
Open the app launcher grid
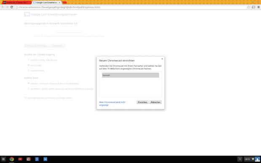[3, 159]
